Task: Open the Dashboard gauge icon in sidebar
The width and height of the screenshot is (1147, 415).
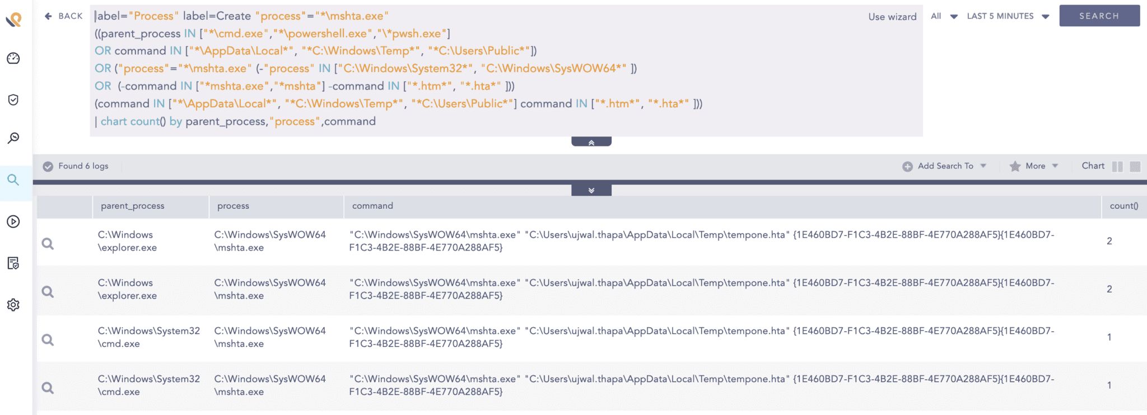Action: click(13, 59)
